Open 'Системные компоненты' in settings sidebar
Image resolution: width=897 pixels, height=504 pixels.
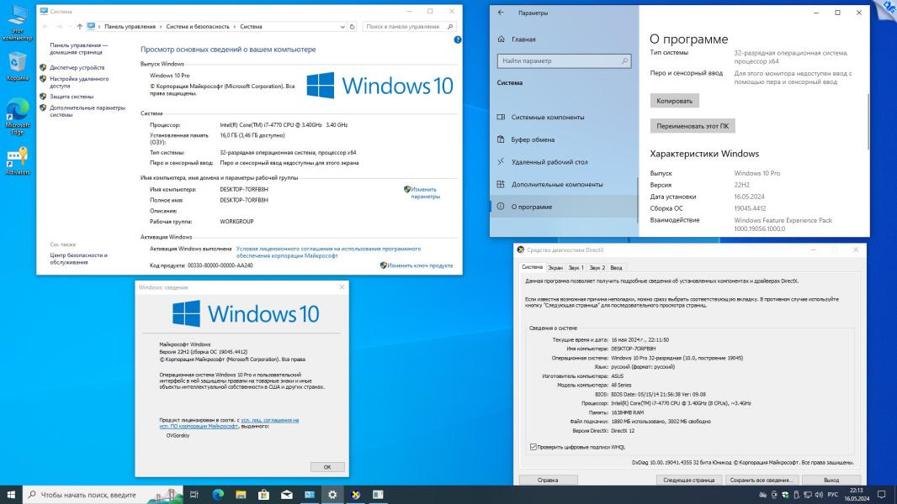(x=564, y=117)
